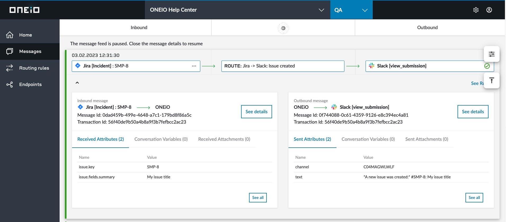Image resolution: width=506 pixels, height=222 pixels.
Task: Click timestamp 03.02.2023 12:31:30
Action: [x=96, y=55]
